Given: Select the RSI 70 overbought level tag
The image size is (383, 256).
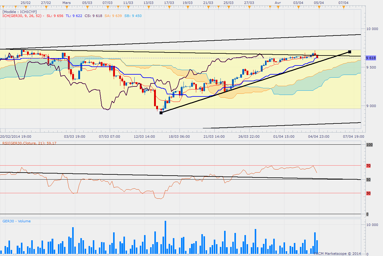Looking at the screenshot, I should coord(368,166).
